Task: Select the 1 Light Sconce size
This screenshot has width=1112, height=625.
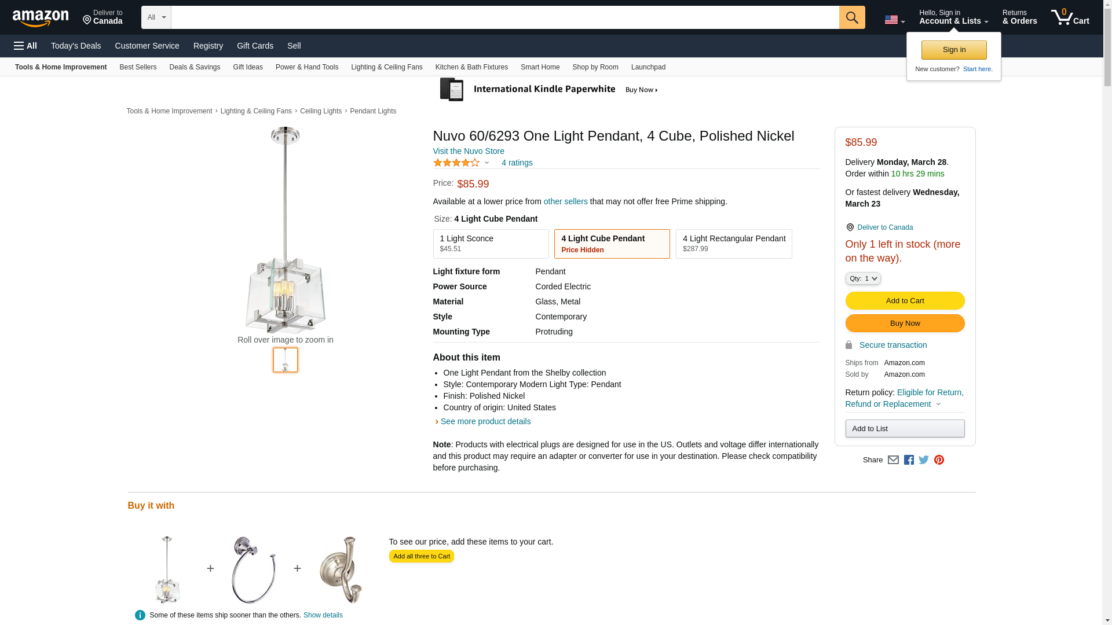Action: pyautogui.click(x=491, y=244)
